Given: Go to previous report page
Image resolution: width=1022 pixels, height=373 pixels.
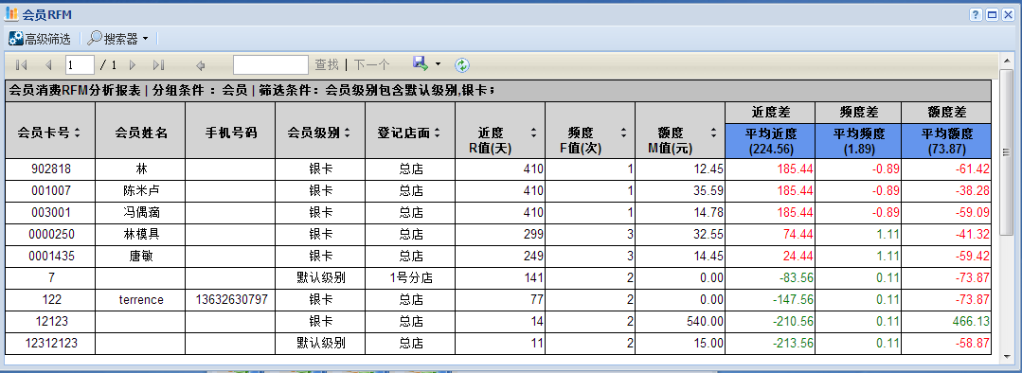Looking at the screenshot, I should click(x=47, y=65).
